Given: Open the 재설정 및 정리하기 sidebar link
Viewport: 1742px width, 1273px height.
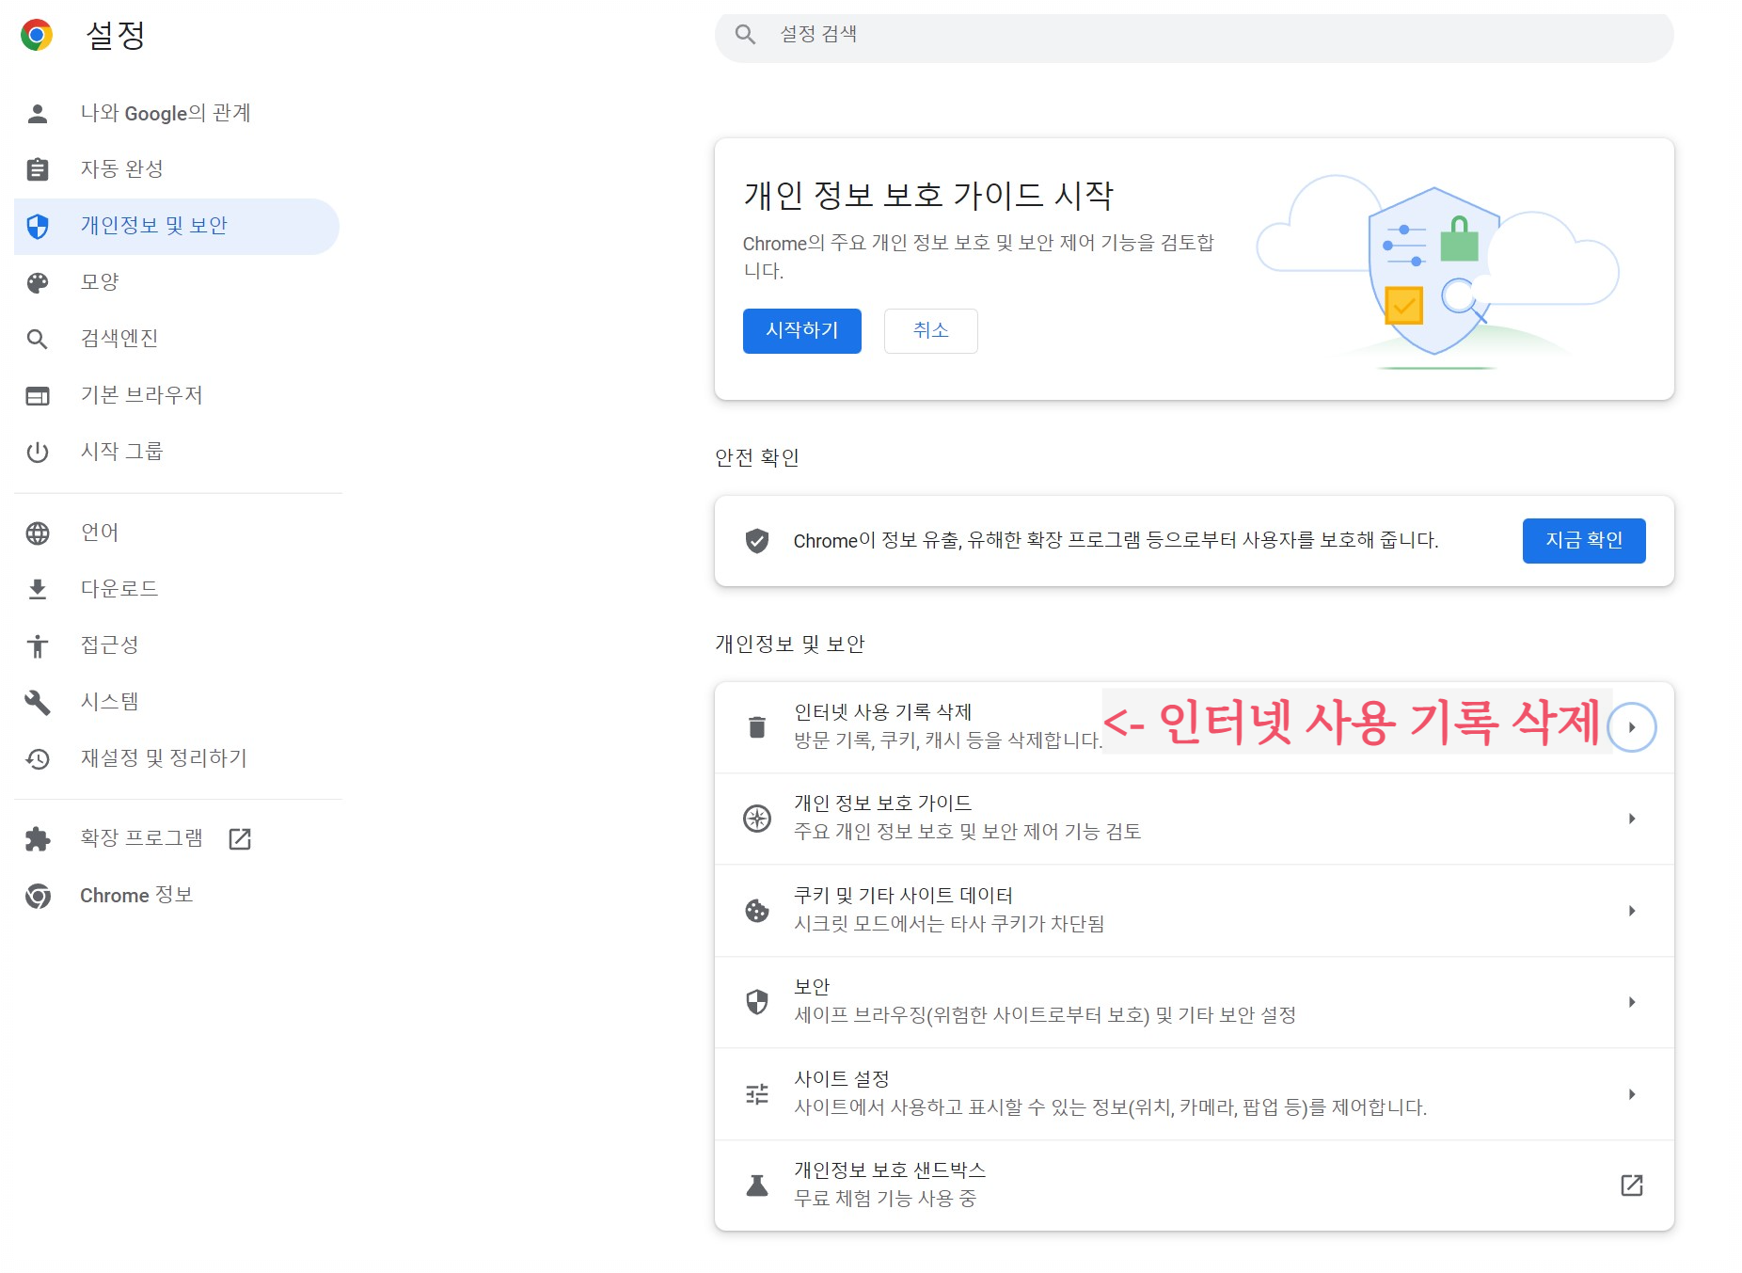Looking at the screenshot, I should 177,758.
